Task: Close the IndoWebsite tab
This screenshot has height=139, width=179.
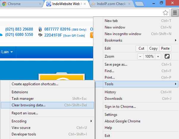Action: [85, 4]
